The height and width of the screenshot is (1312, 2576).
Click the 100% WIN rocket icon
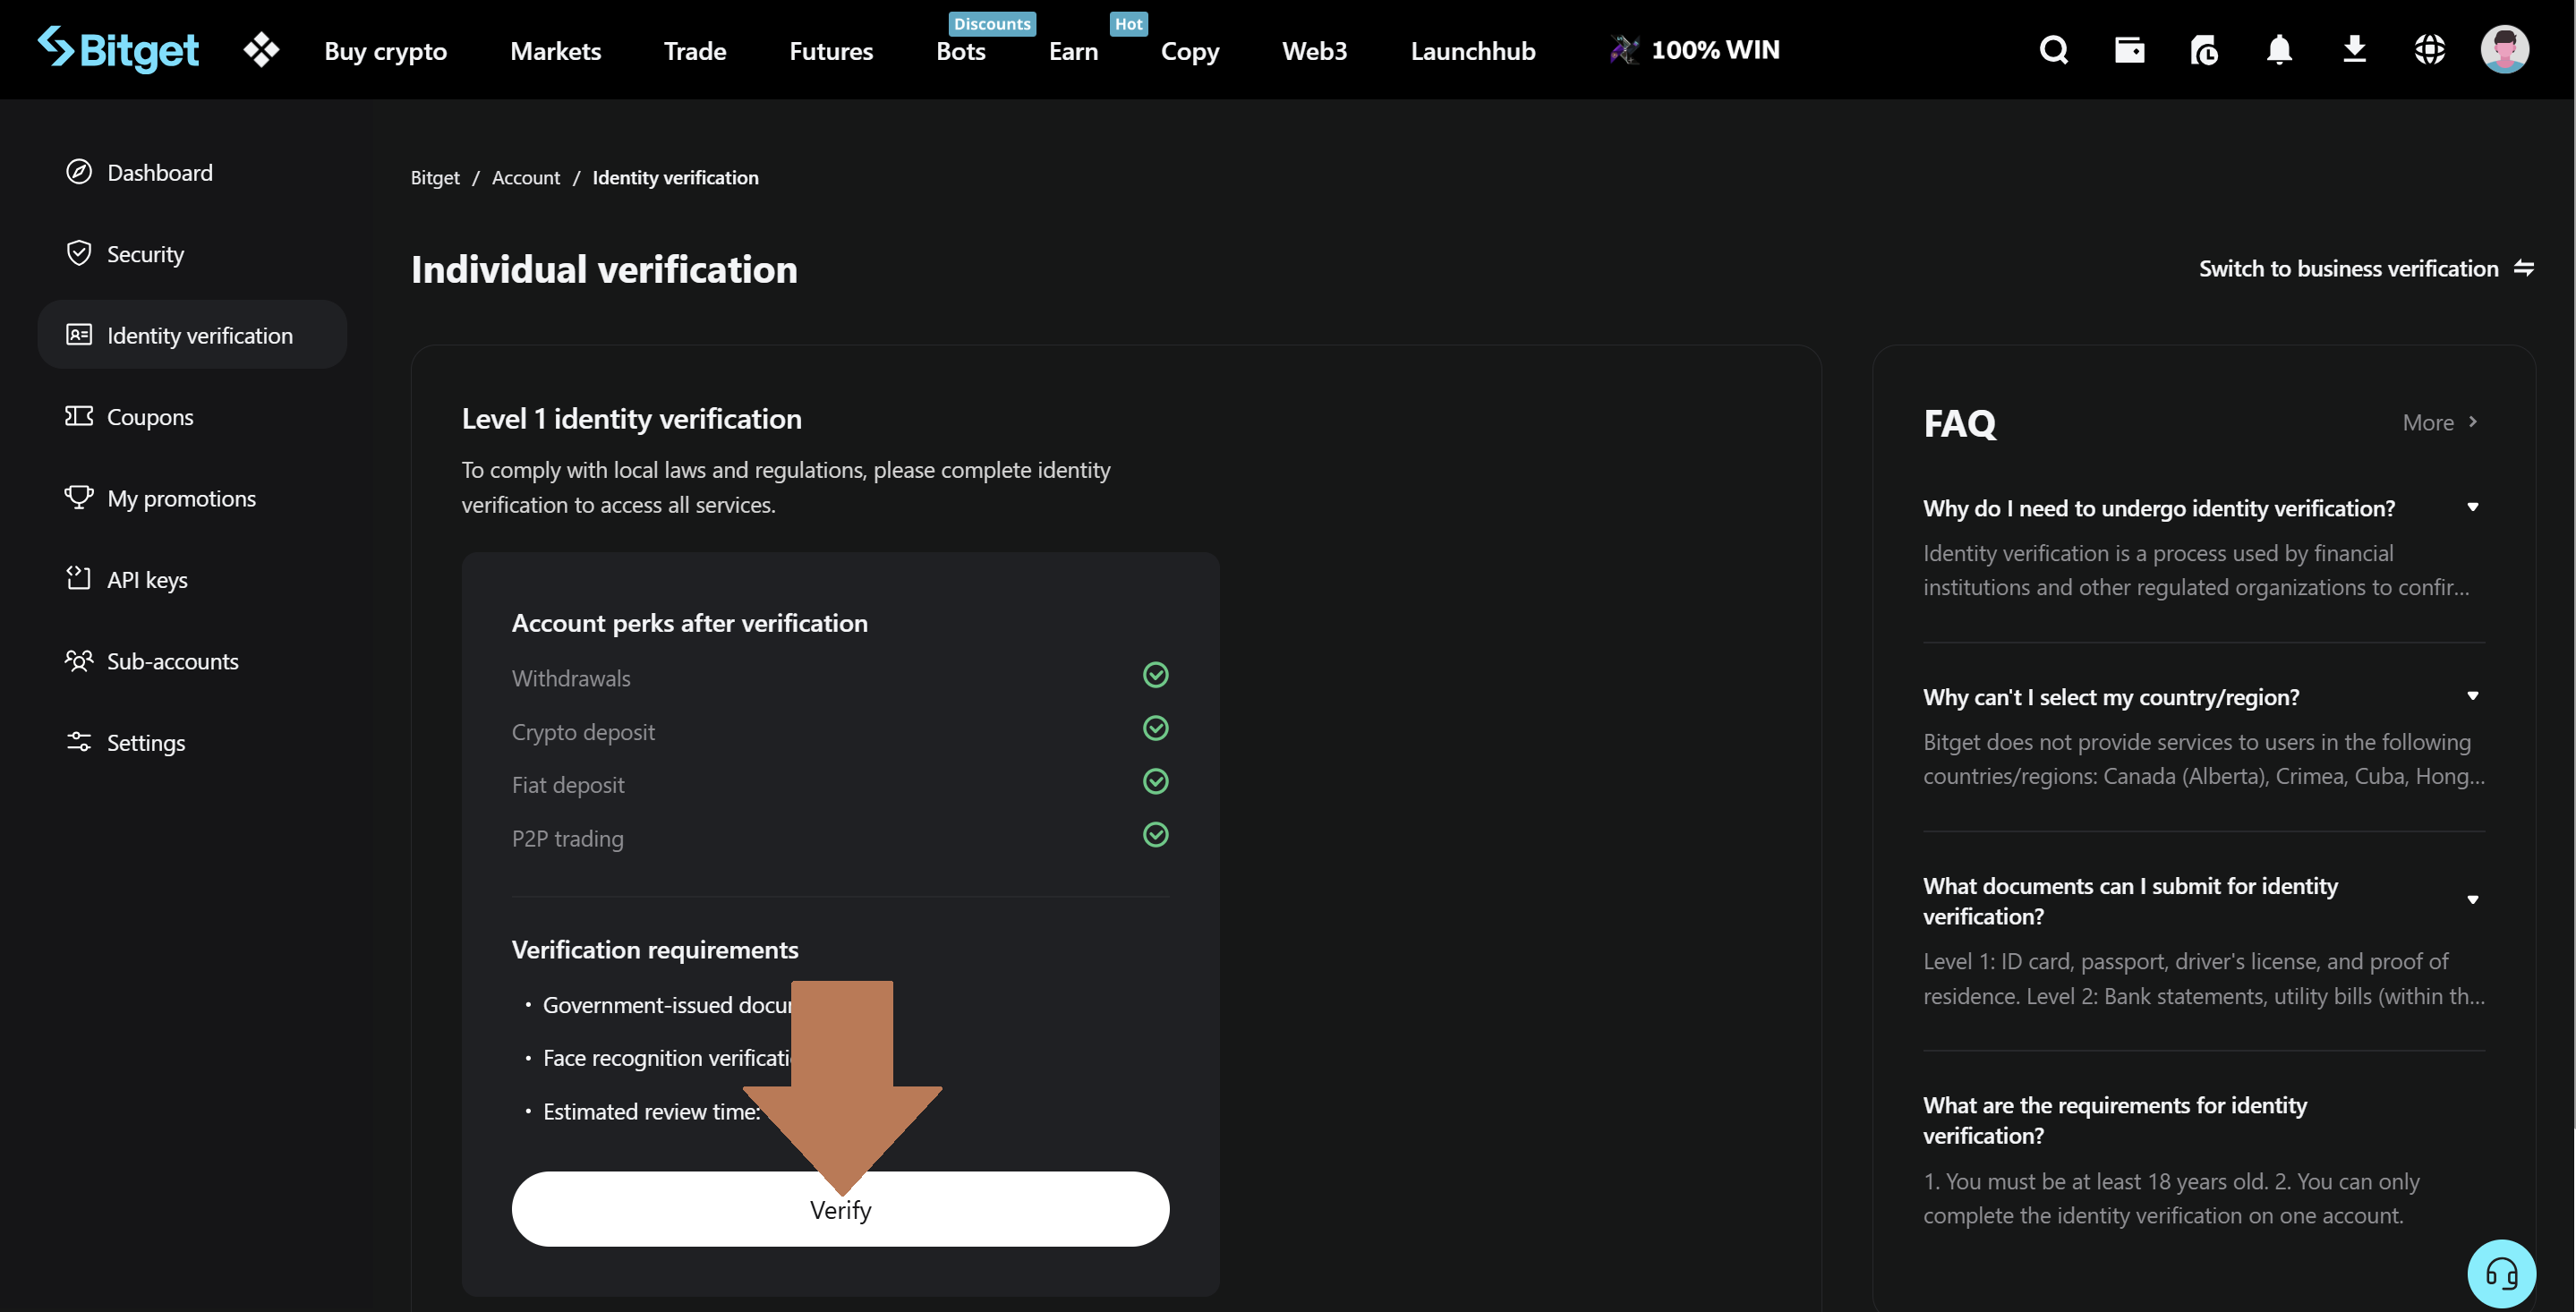pos(1624,49)
